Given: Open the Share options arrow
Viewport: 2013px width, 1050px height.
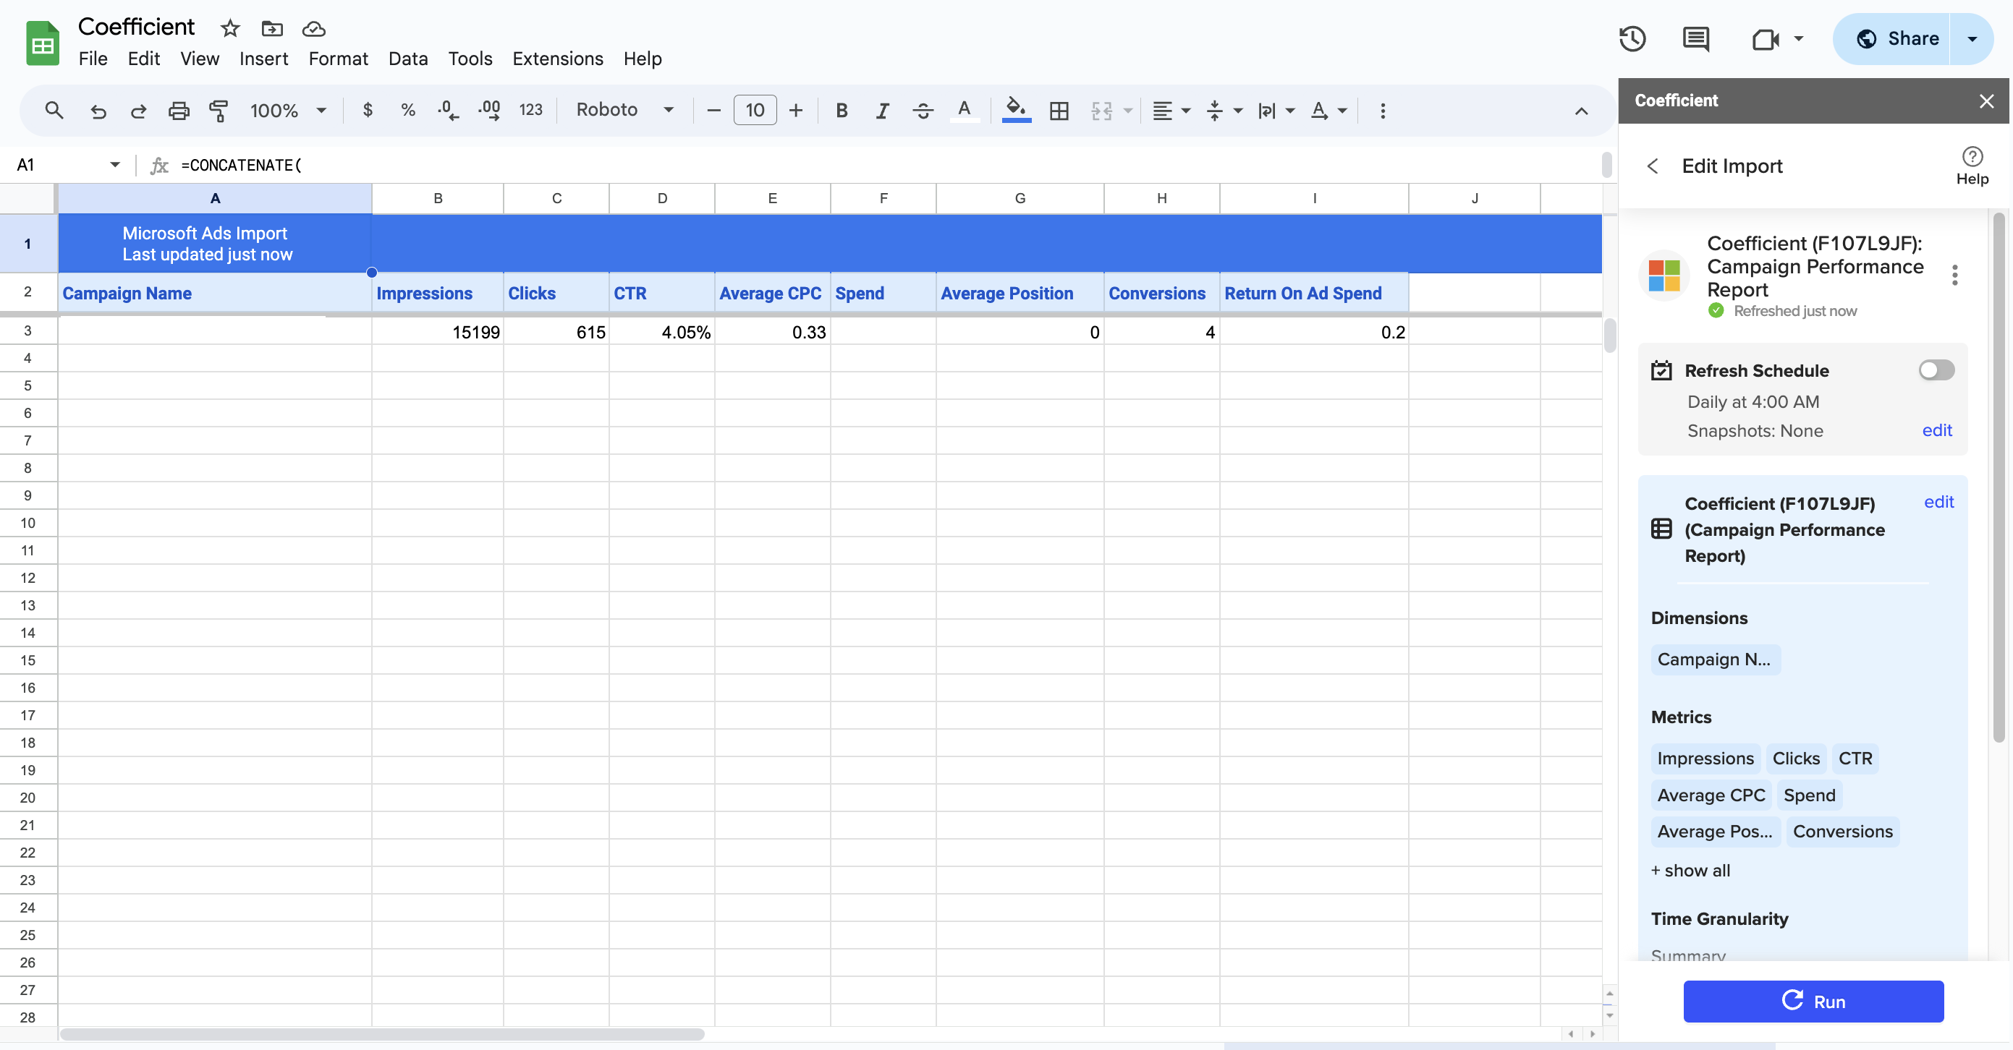Looking at the screenshot, I should (1971, 38).
